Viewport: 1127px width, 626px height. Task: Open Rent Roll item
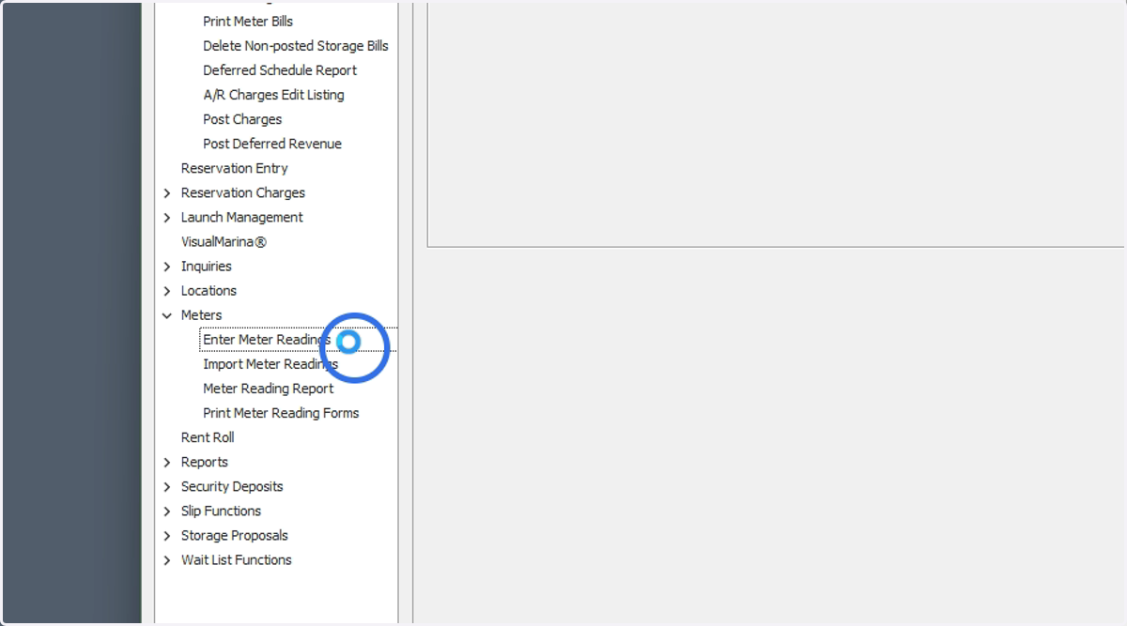click(208, 436)
